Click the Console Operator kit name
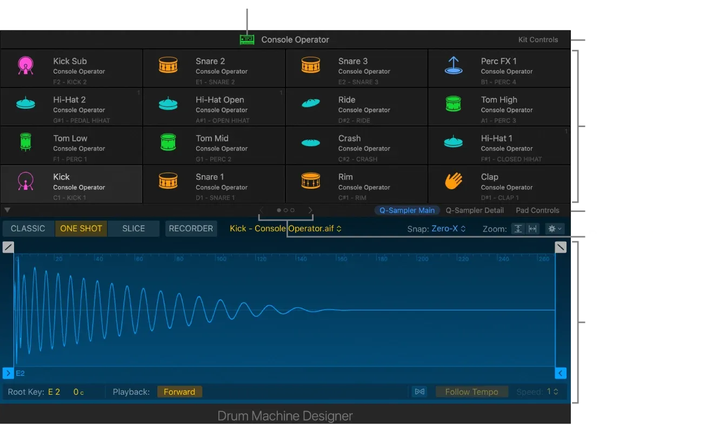706x425 pixels. [295, 39]
